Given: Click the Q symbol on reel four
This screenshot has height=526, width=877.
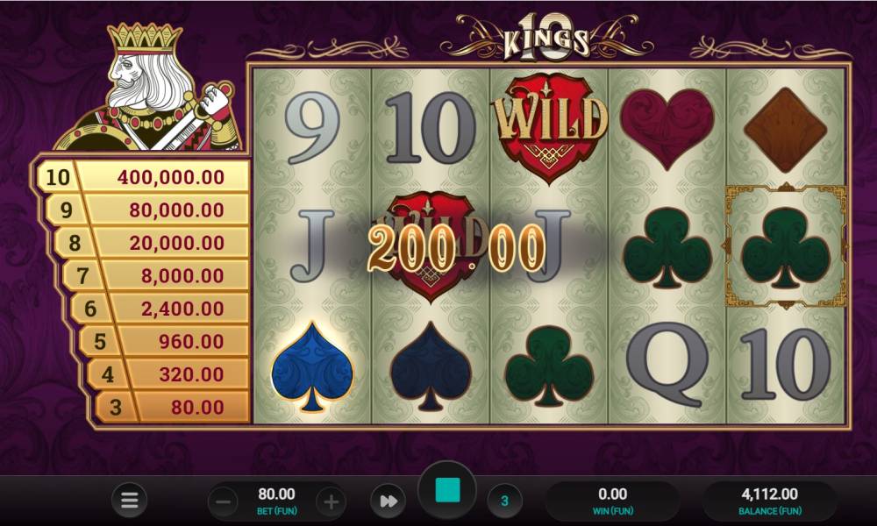Looking at the screenshot, I should point(667,364).
